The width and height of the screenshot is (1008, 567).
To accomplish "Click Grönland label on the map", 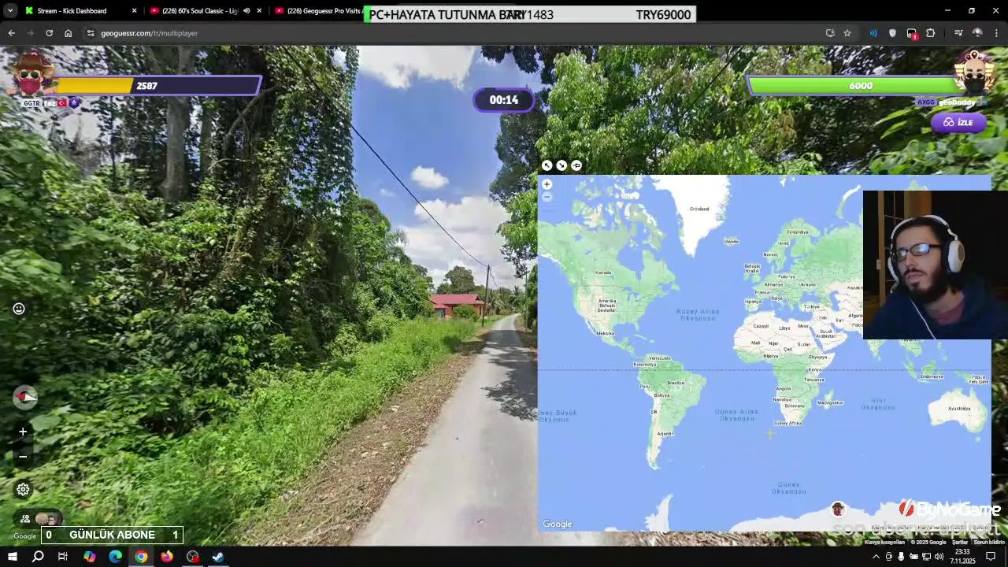I will 699,209.
